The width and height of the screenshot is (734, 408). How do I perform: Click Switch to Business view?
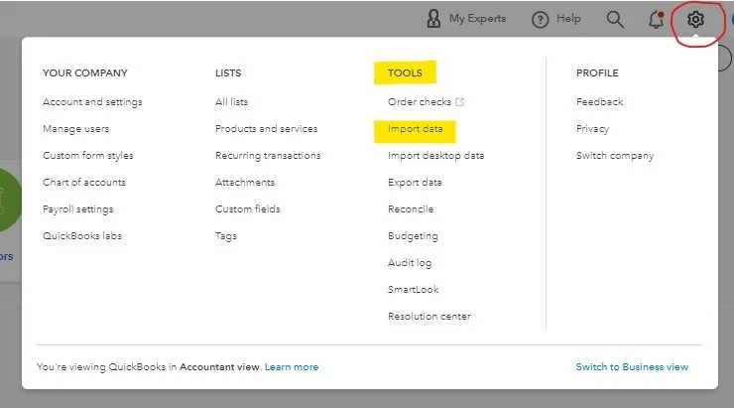coord(632,366)
